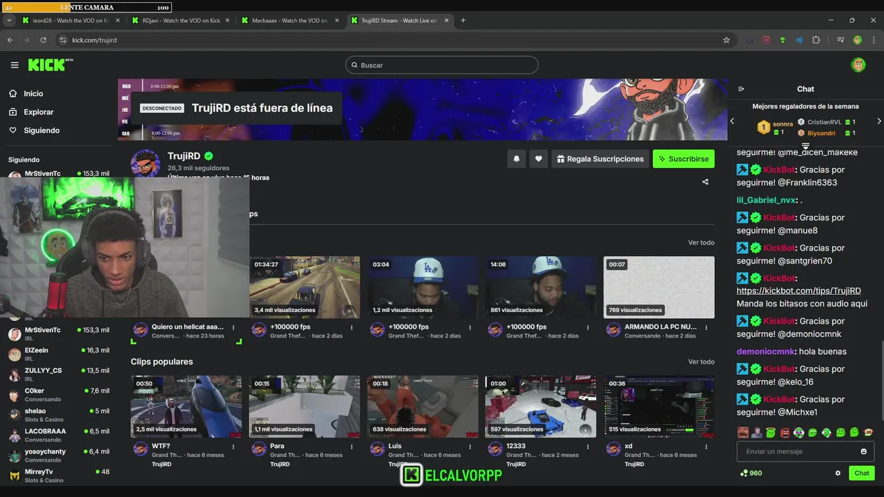The image size is (884, 497).
Task: Open the 03:04 +100000 fps video
Action: point(423,288)
